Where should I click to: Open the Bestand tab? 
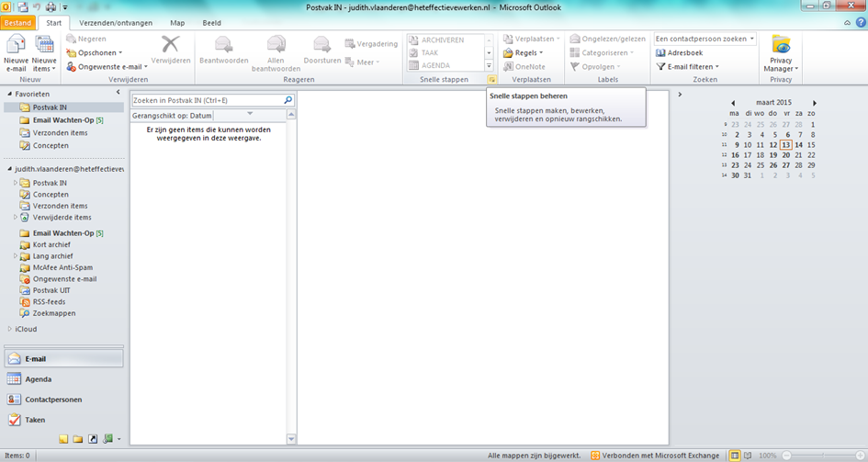(x=17, y=23)
